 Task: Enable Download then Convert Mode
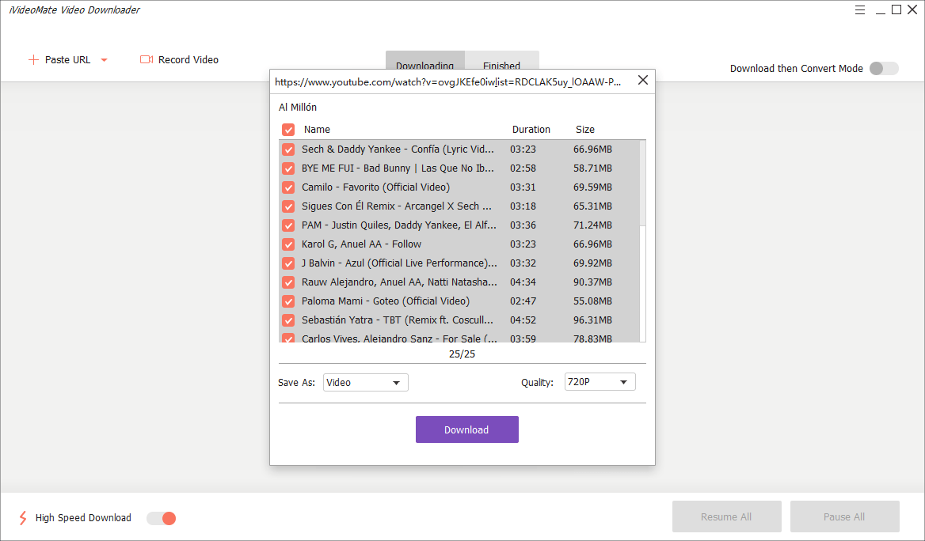(883, 68)
